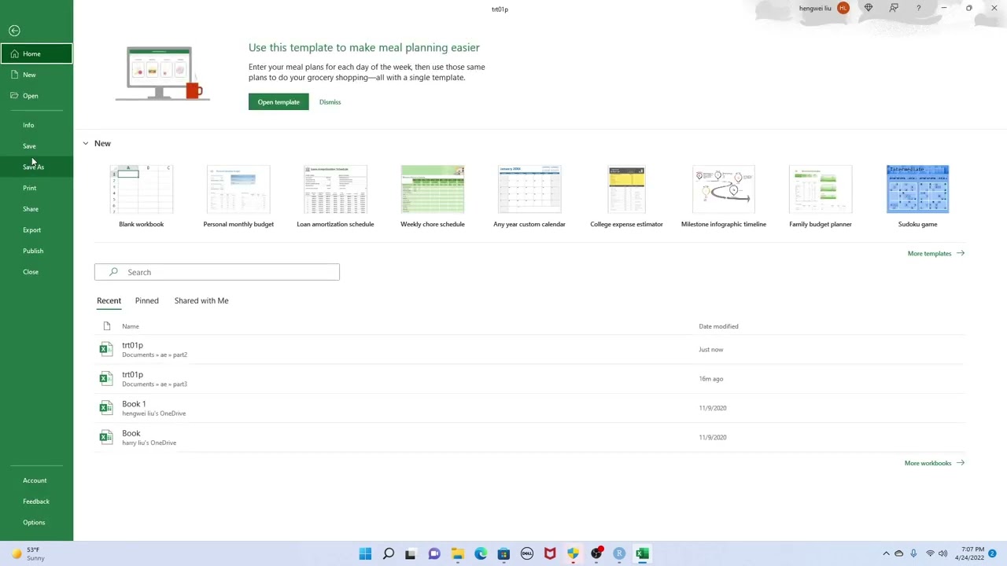Image resolution: width=1007 pixels, height=566 pixels.
Task: Select College expense estimator template
Action: [626, 197]
